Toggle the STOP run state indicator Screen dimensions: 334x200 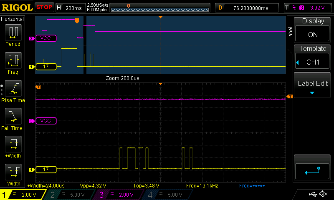(x=44, y=7)
